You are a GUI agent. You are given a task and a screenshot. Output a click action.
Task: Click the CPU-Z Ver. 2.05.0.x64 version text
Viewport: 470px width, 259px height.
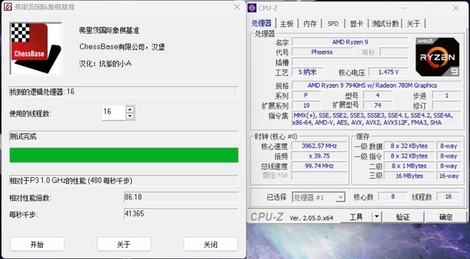click(311, 218)
